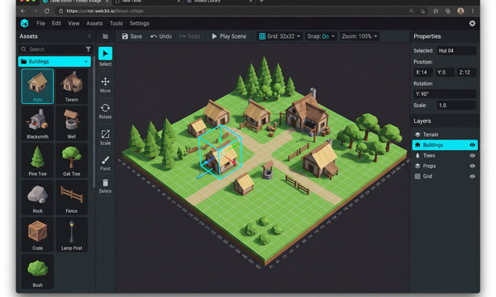Open the Assets menu
This screenshot has height=297, width=496.
94,23
